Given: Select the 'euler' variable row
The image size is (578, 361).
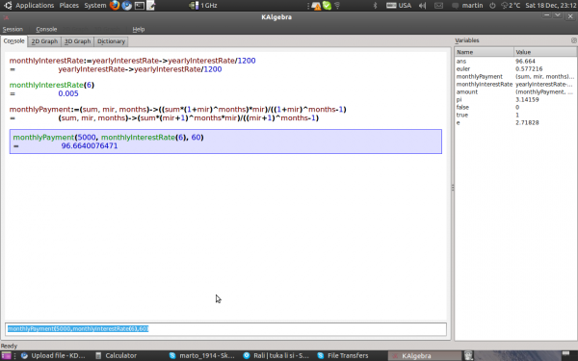Looking at the screenshot, I should pyautogui.click(x=515, y=69).
